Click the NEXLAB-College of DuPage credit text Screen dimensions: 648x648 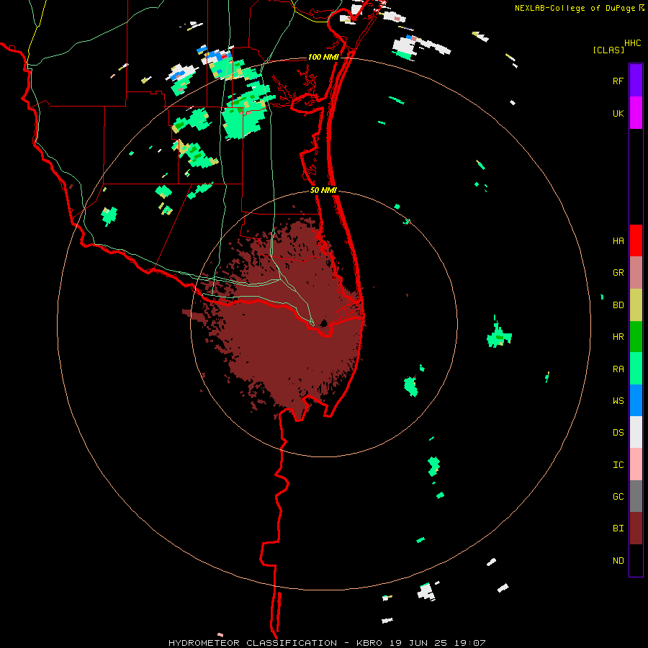pyautogui.click(x=575, y=8)
